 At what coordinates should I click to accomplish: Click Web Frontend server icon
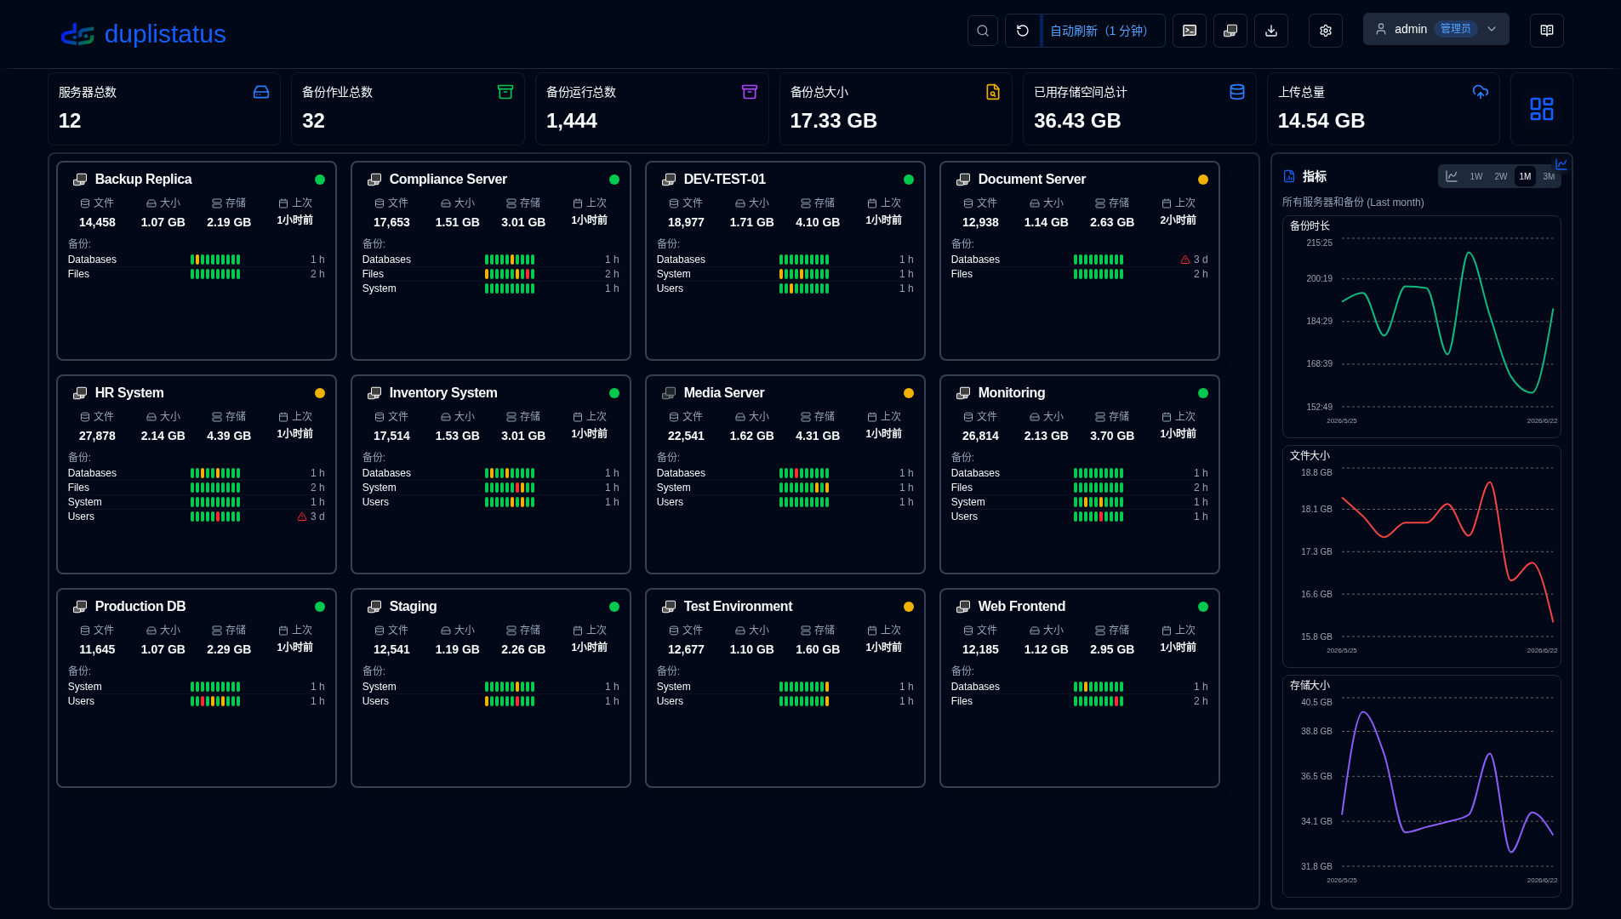coord(963,607)
